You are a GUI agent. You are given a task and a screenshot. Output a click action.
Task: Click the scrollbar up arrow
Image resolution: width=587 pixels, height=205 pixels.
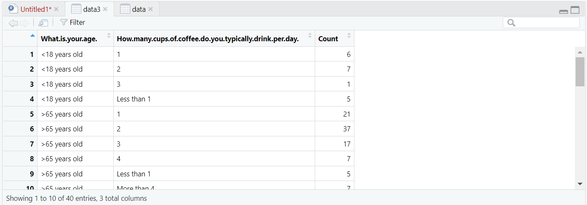click(580, 52)
